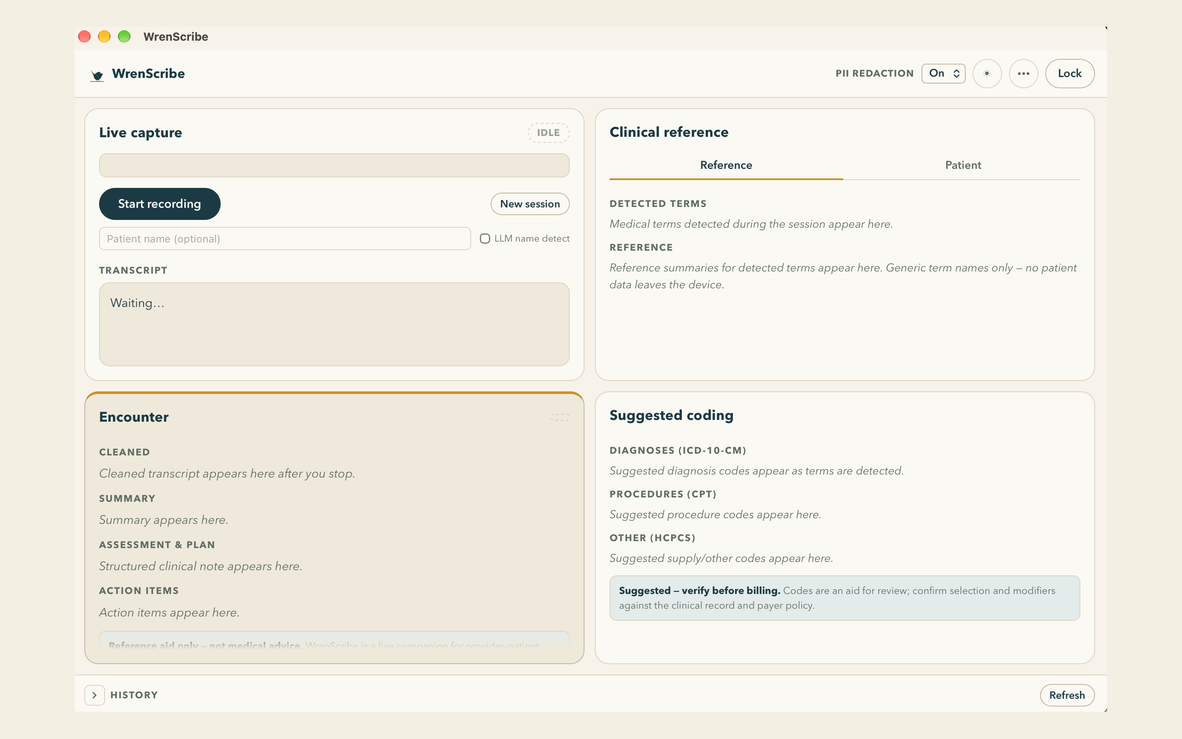Click the OTHER (HCPCS) label

652,538
